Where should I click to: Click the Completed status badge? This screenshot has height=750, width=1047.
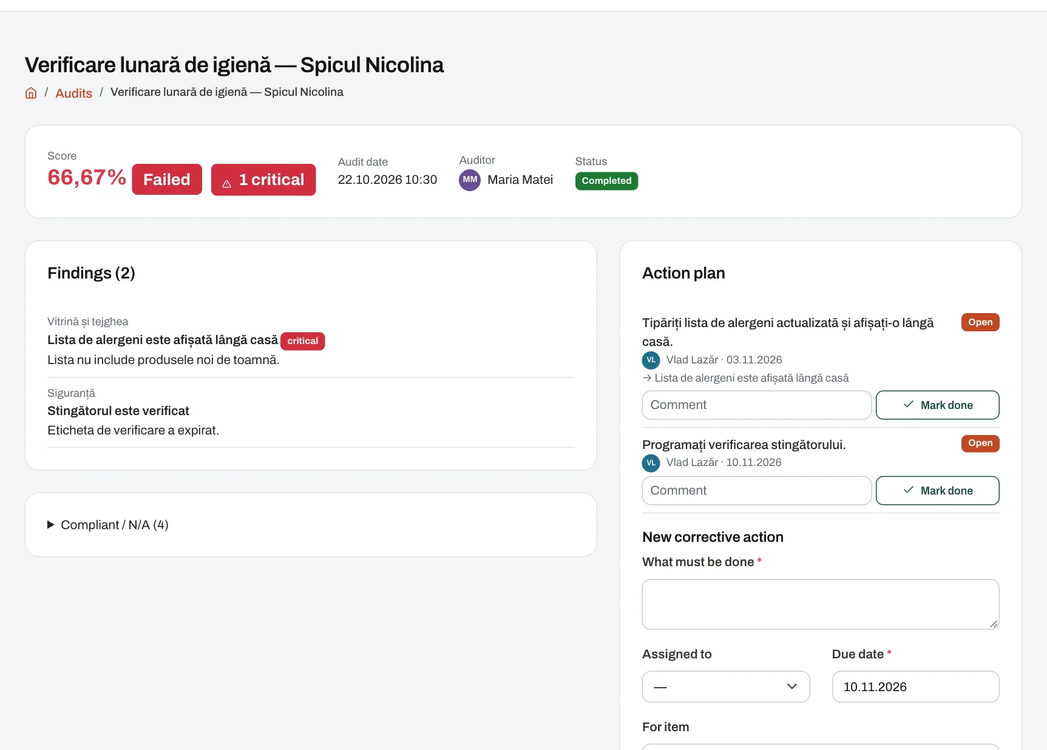click(606, 181)
